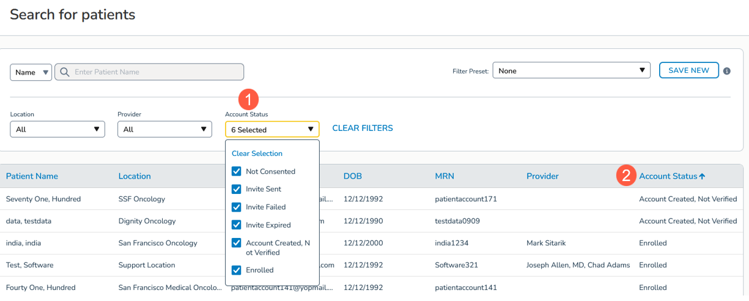Click the orange number 1 marker
749x301 pixels.
tap(248, 99)
